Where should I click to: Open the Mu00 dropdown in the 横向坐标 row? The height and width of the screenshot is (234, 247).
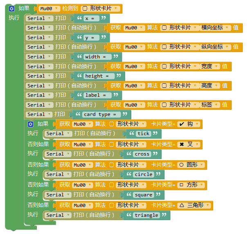[x=134, y=28]
